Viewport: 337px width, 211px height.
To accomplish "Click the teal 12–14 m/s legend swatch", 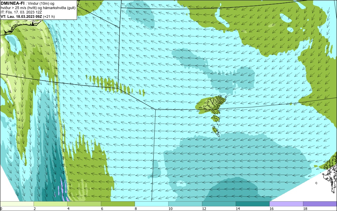I will [219, 204].
